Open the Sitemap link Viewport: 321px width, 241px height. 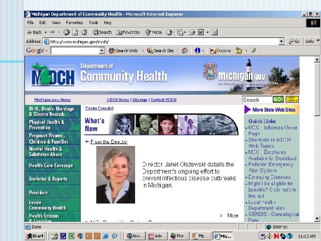[x=140, y=100]
